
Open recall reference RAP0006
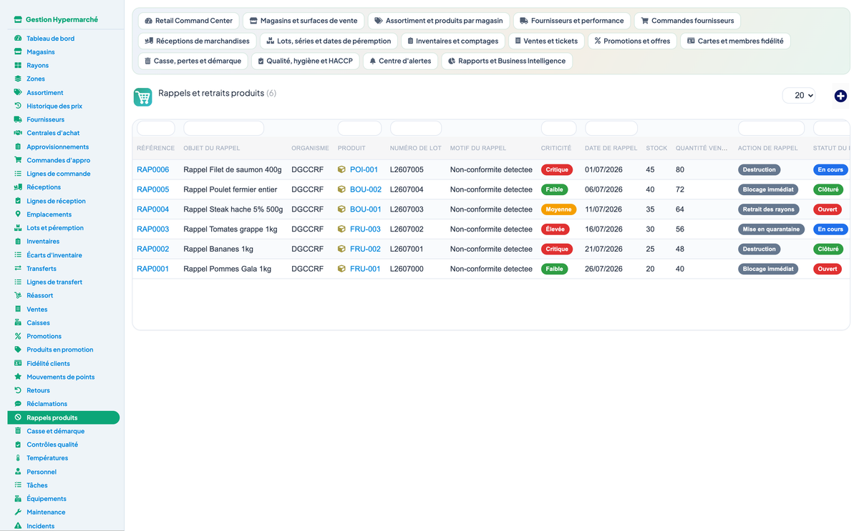click(x=153, y=170)
